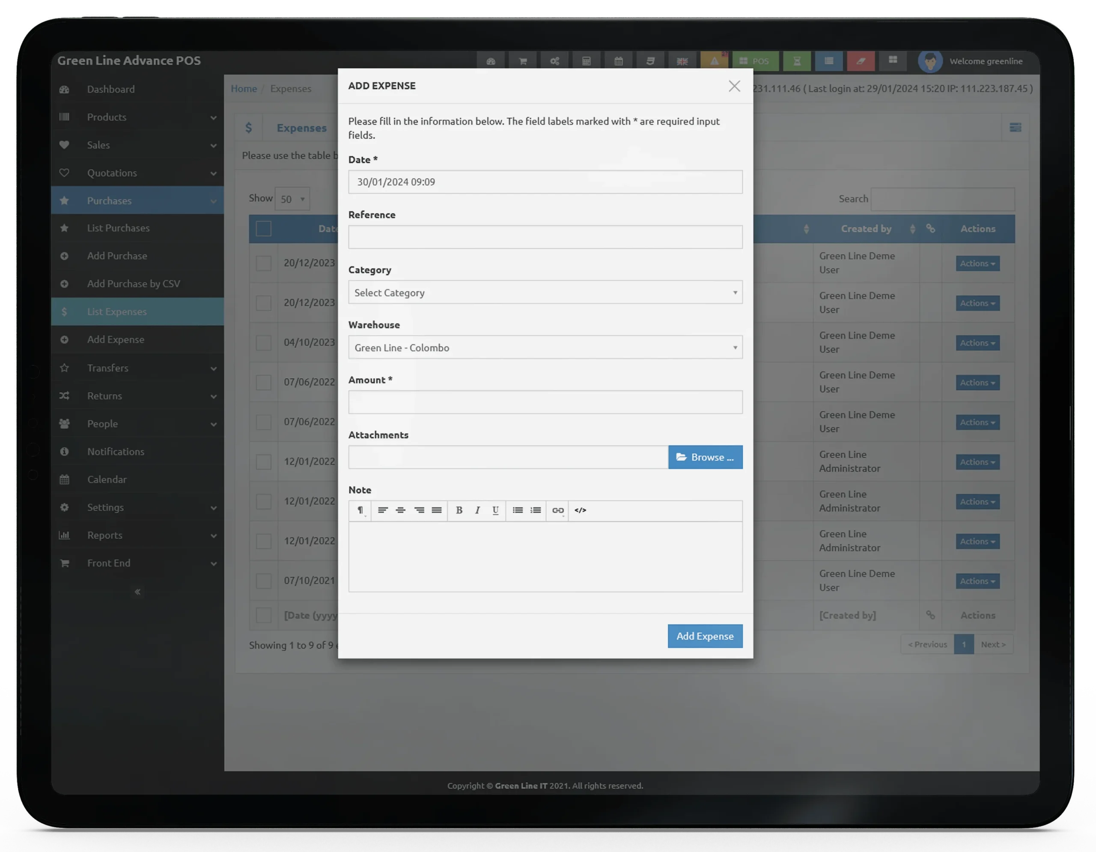Expand the Category dropdown to select category

(545, 292)
